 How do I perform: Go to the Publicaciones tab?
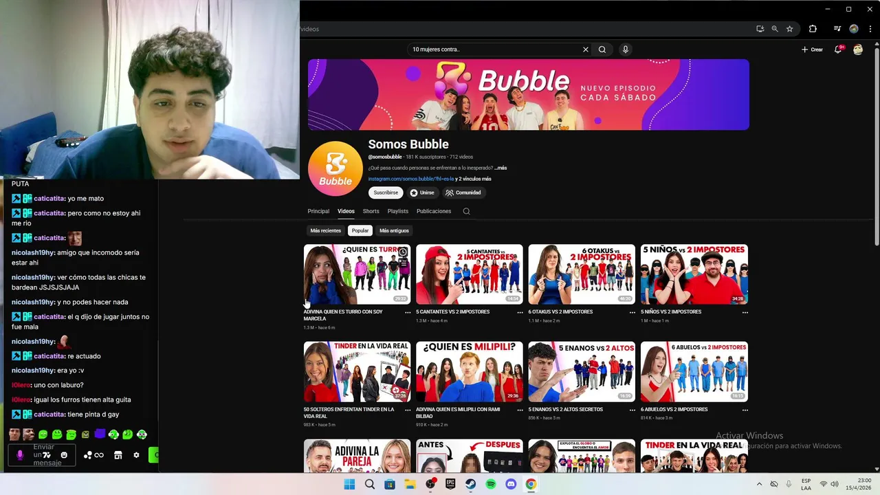pos(434,211)
